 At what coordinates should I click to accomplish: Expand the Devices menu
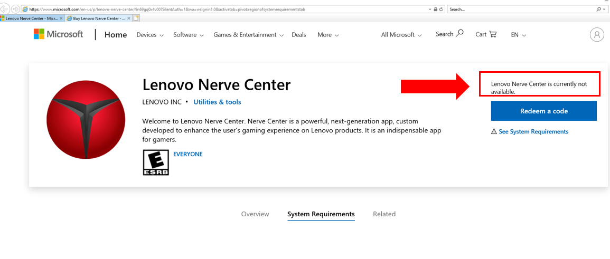click(150, 35)
